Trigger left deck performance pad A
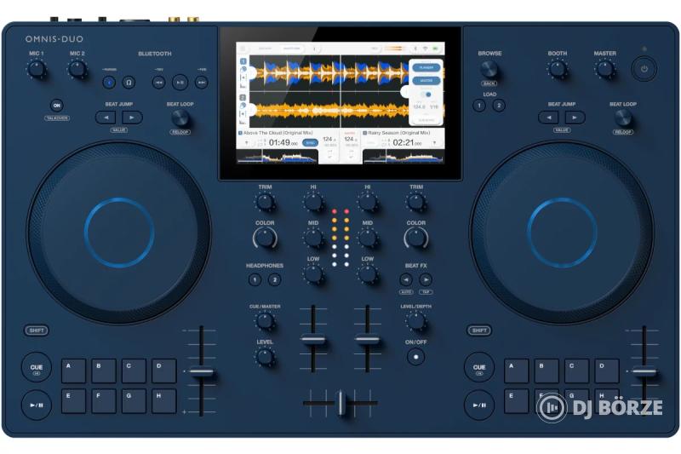 click(73, 371)
